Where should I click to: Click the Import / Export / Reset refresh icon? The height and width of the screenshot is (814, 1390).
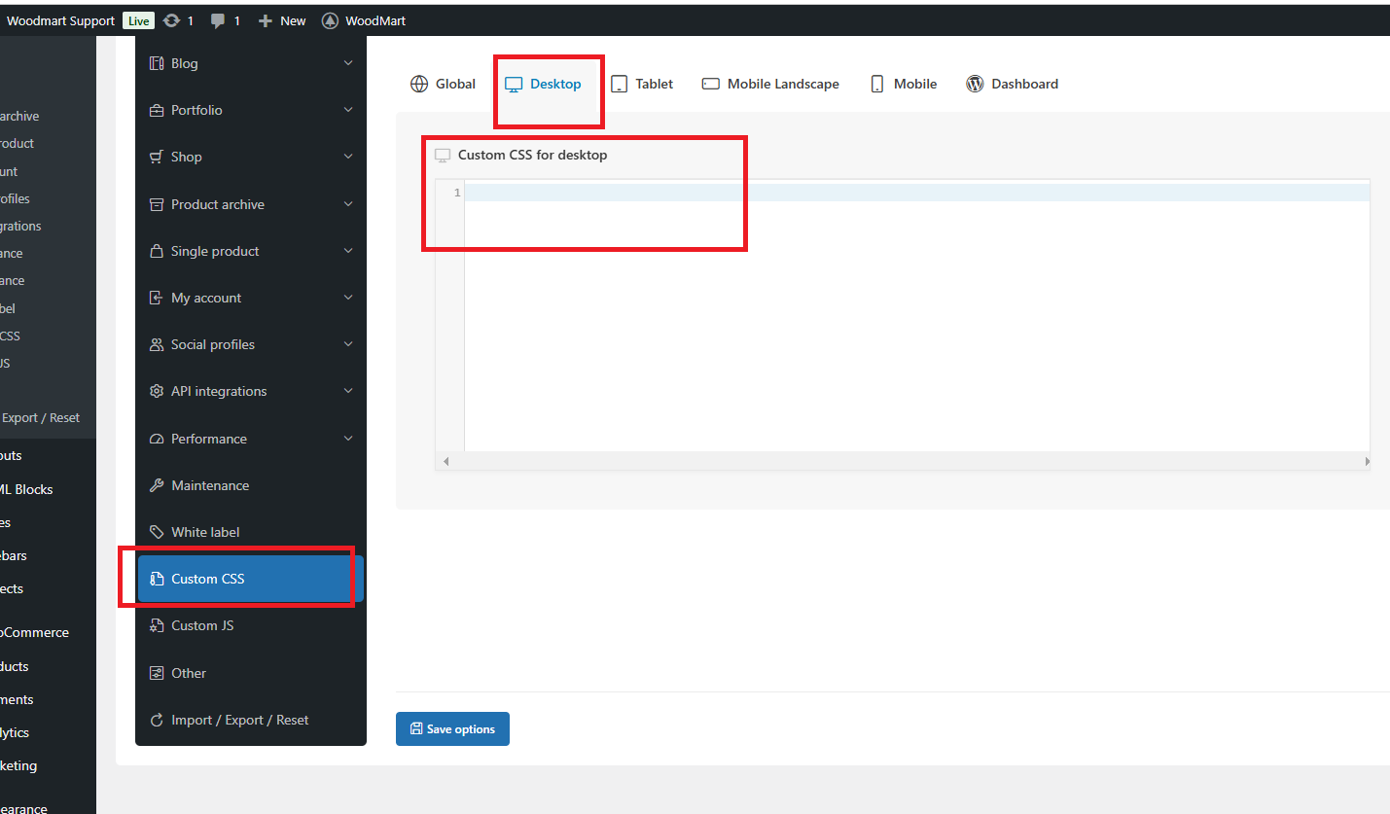tap(156, 720)
